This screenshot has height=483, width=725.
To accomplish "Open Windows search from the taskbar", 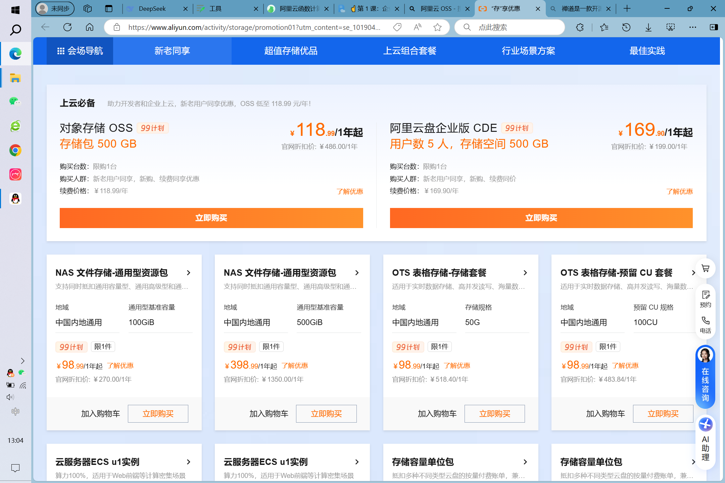I will coord(15,30).
